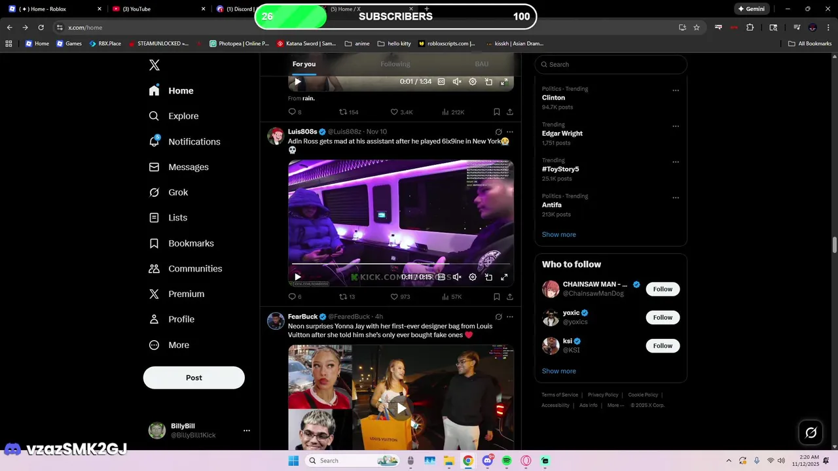The image size is (838, 471).
Task: Ask Grok about the FearBuck post
Action: (x=498, y=317)
